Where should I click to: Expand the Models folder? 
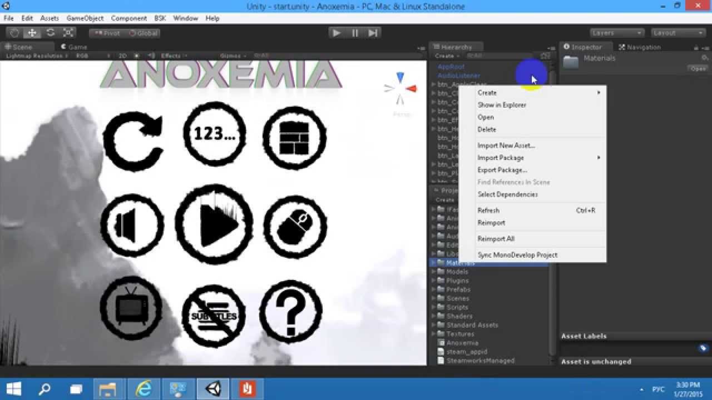click(x=433, y=272)
